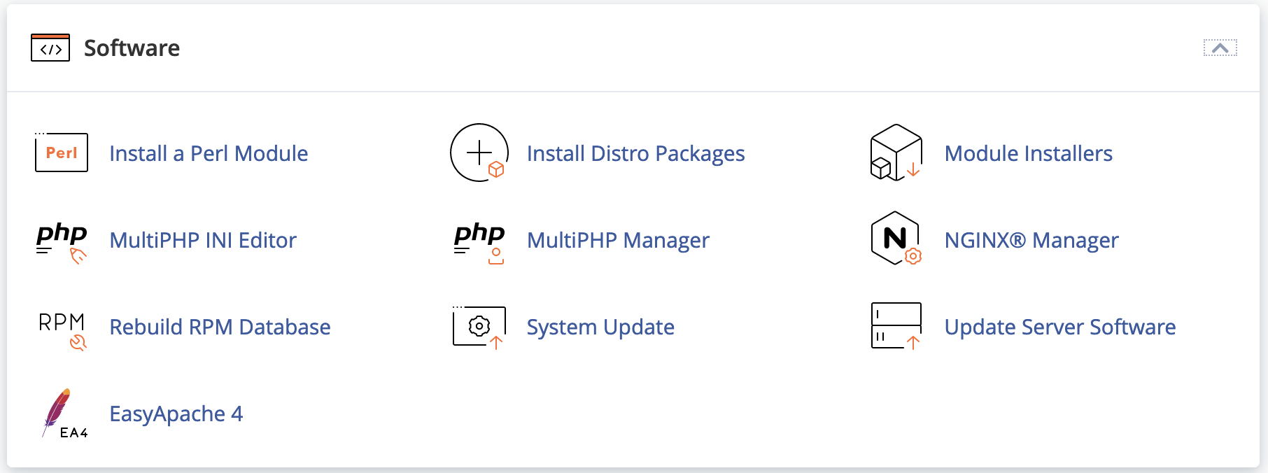The width and height of the screenshot is (1268, 473).
Task: Open MultiPHP INI Editor link
Action: tap(203, 240)
